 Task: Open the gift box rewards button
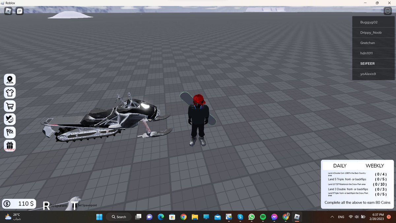[x=10, y=145]
